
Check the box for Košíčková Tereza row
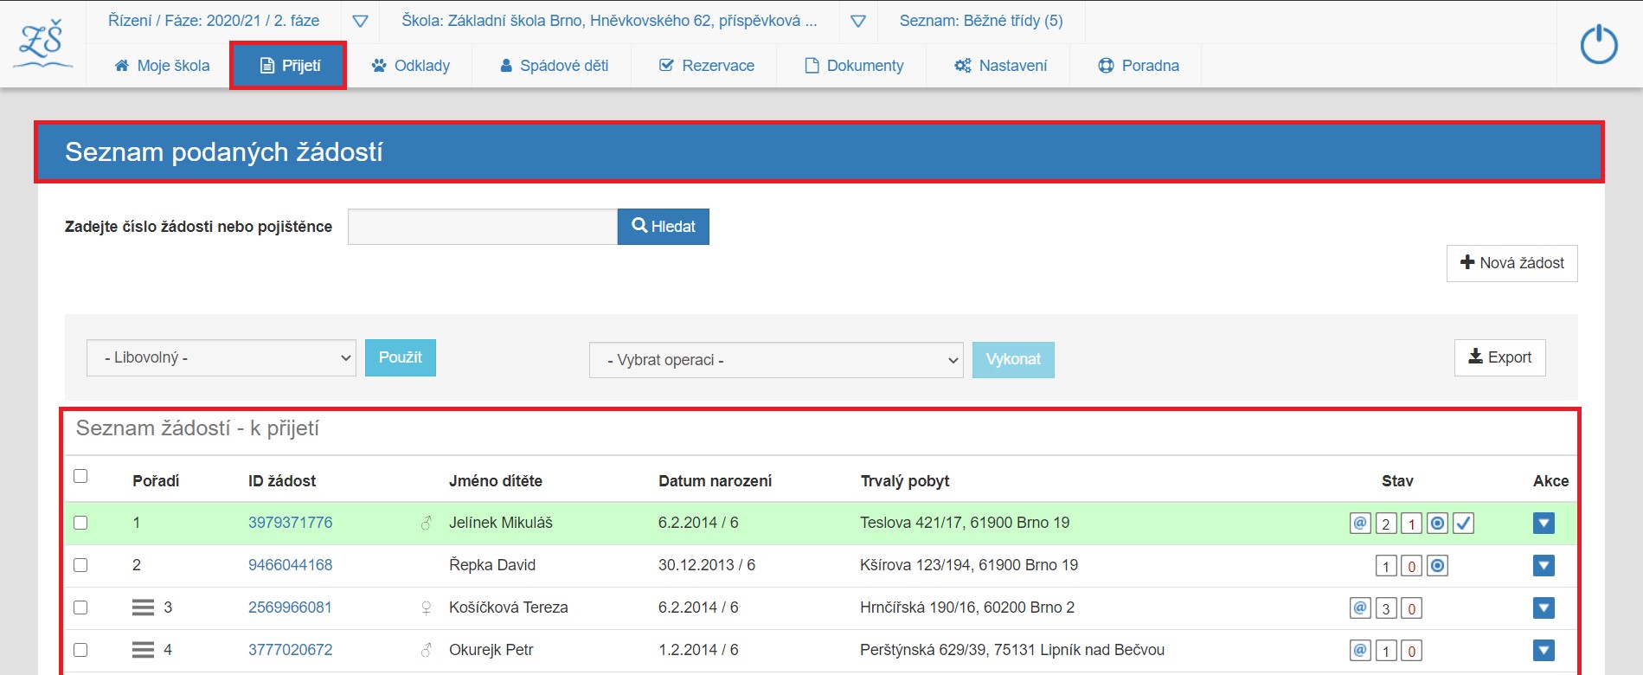coord(80,607)
